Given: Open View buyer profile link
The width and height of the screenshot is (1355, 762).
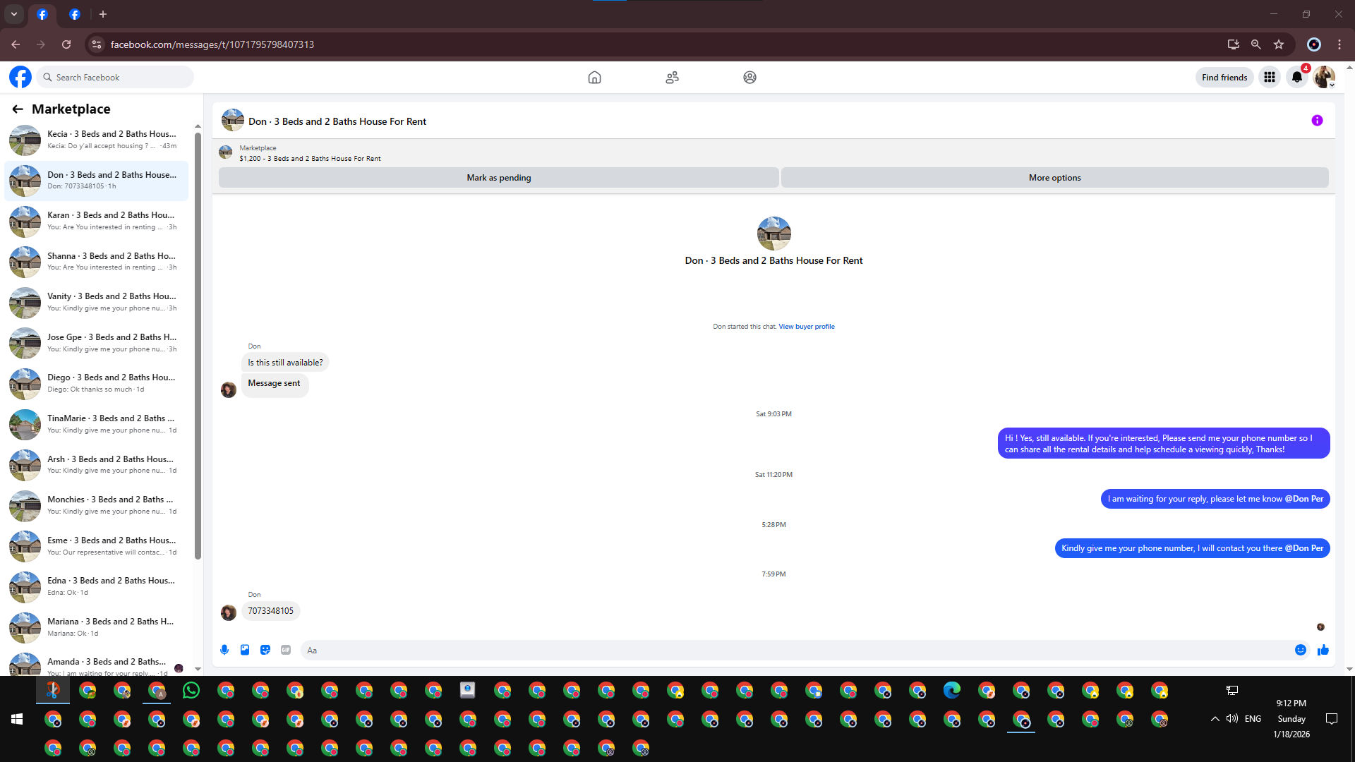Looking at the screenshot, I should point(806,327).
